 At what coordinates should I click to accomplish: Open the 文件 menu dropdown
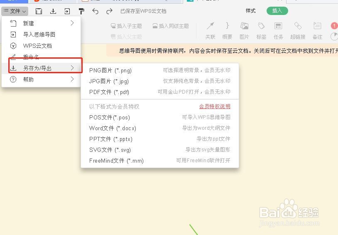tap(15, 11)
